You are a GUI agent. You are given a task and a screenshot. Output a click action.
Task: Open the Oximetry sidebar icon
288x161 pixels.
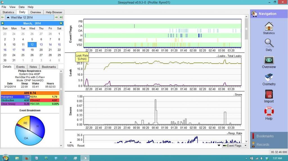pos(269,78)
